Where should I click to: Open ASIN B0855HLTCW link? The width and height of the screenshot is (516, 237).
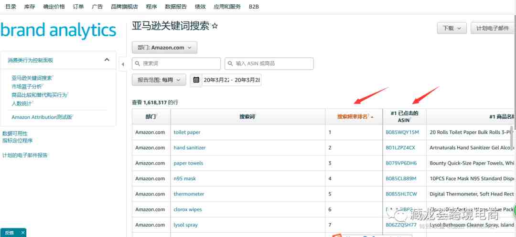pyautogui.click(x=401, y=194)
